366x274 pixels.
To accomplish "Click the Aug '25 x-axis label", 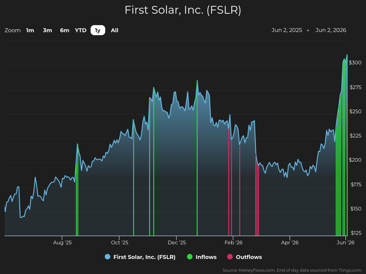I will pos(62,242).
